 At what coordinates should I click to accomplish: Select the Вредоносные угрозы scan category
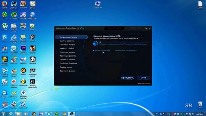click(x=71, y=37)
